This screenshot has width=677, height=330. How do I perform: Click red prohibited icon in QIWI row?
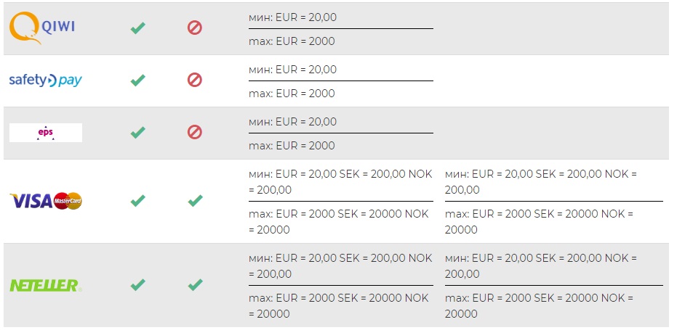coord(195,28)
